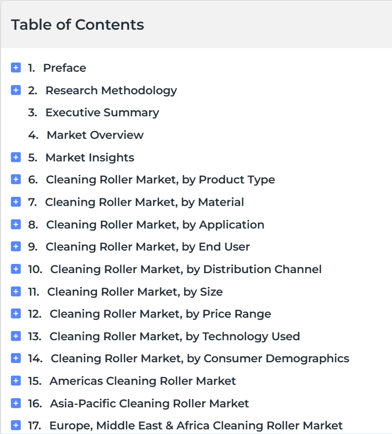Expand the Consumer Demographics plus icon
This screenshot has height=434, width=392.
pyautogui.click(x=16, y=358)
